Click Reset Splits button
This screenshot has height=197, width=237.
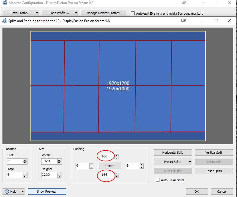pyautogui.click(x=213, y=171)
